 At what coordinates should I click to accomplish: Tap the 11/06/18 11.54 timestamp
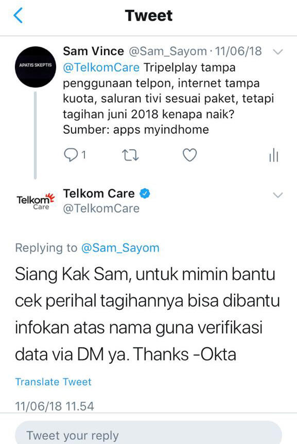[x=55, y=406]
